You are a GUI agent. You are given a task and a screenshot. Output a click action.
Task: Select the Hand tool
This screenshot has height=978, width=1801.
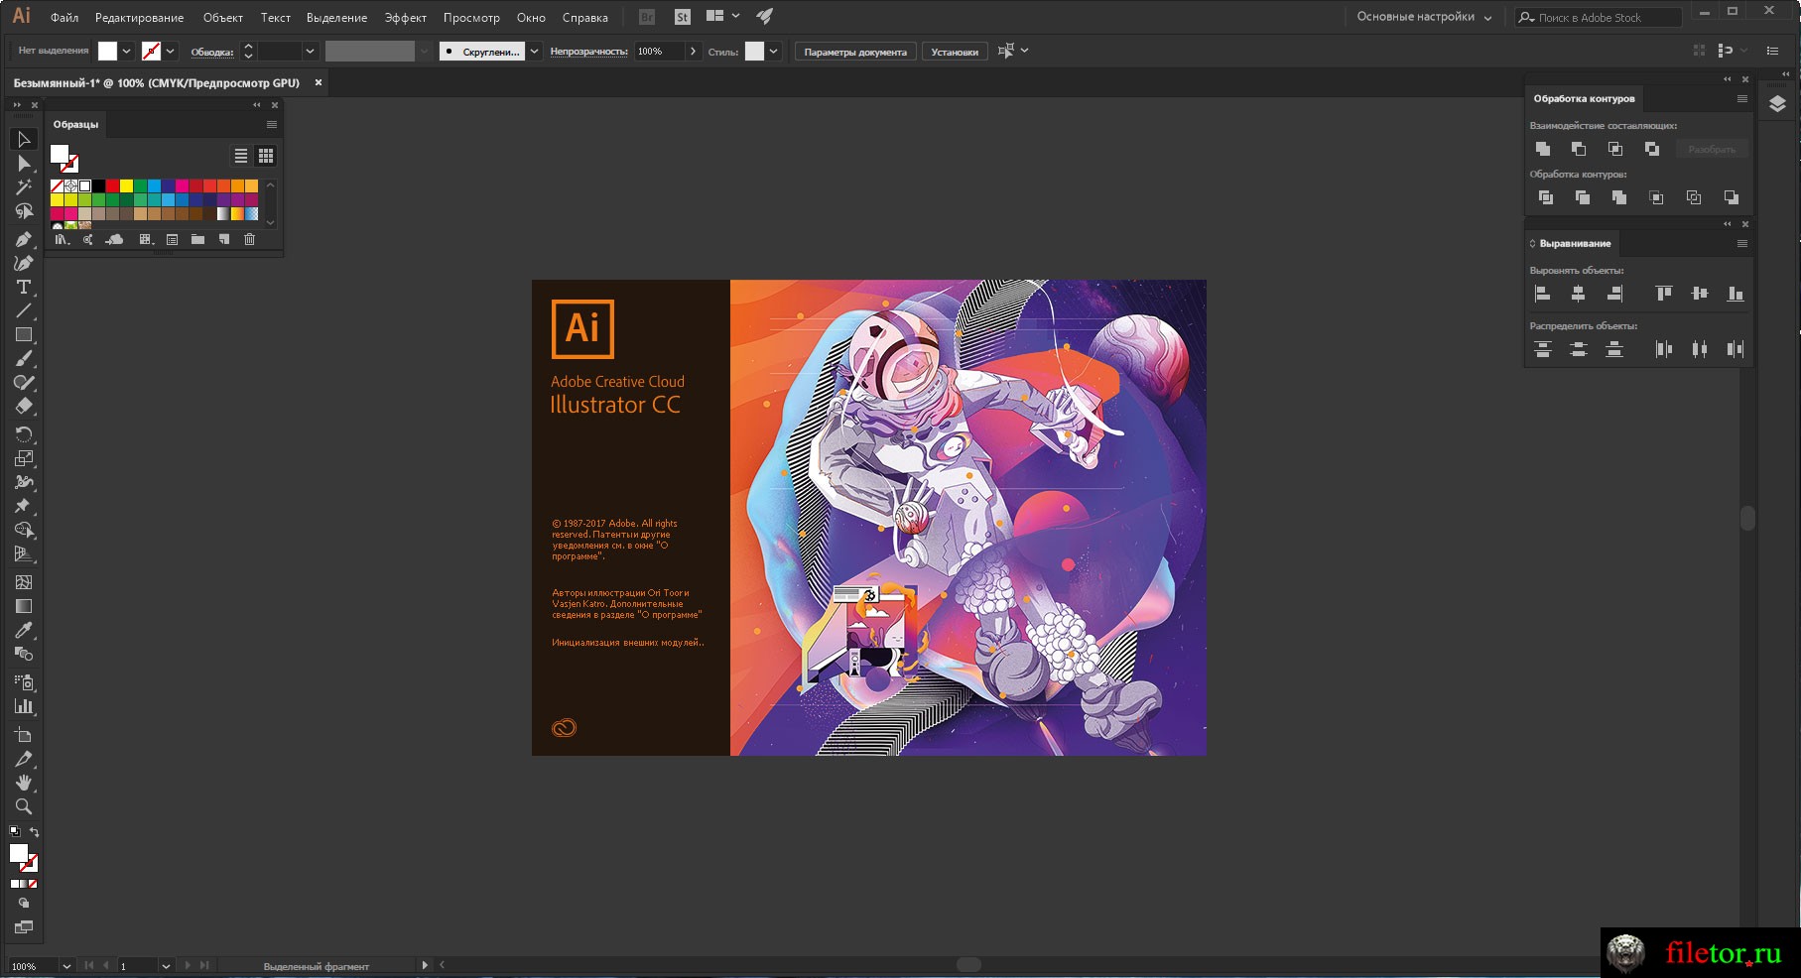point(24,783)
